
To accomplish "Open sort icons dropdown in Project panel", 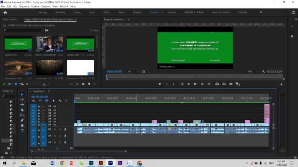I will pyautogui.click(x=46, y=84).
